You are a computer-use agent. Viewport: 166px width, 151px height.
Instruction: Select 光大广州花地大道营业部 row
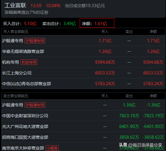83,126
